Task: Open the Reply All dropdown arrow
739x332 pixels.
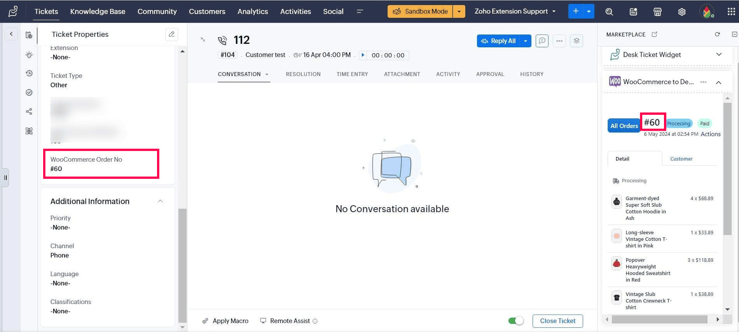Action: (526, 41)
